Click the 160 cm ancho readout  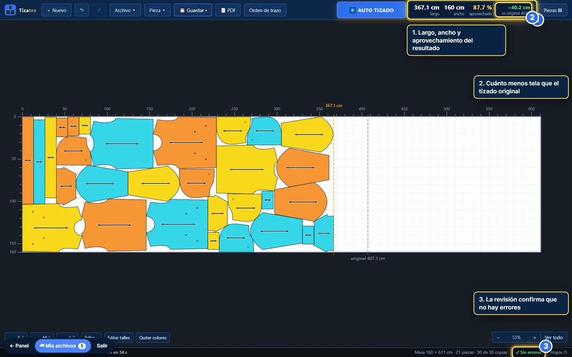coord(454,10)
